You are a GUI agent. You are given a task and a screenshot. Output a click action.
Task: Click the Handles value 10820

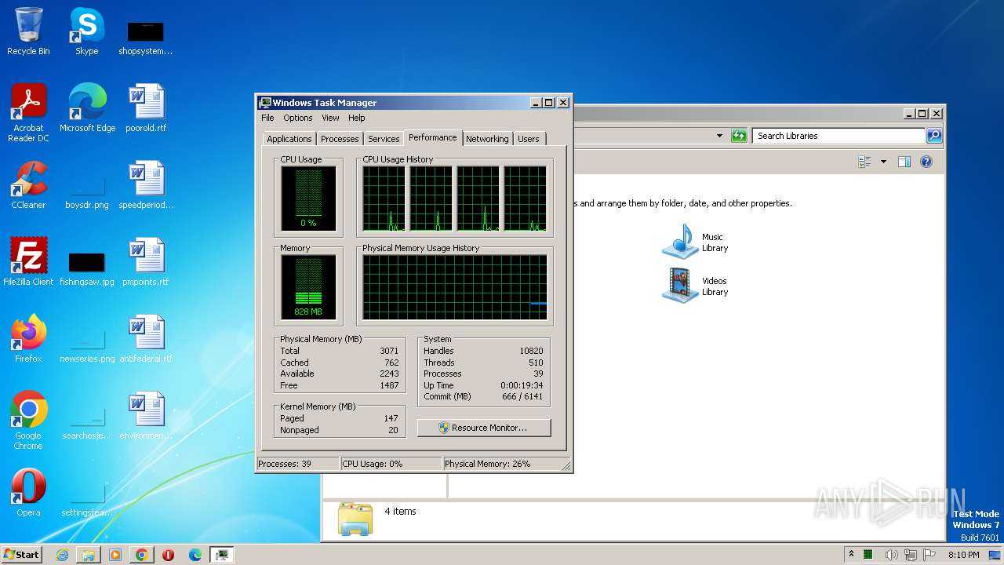pyautogui.click(x=531, y=351)
